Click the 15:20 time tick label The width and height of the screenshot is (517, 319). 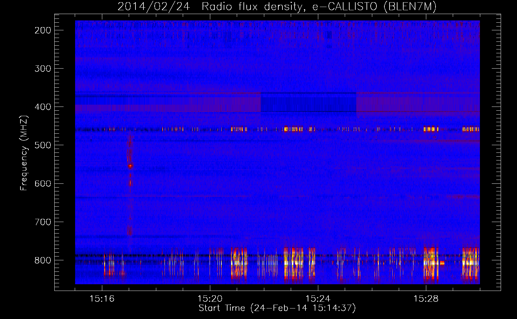click(x=210, y=299)
